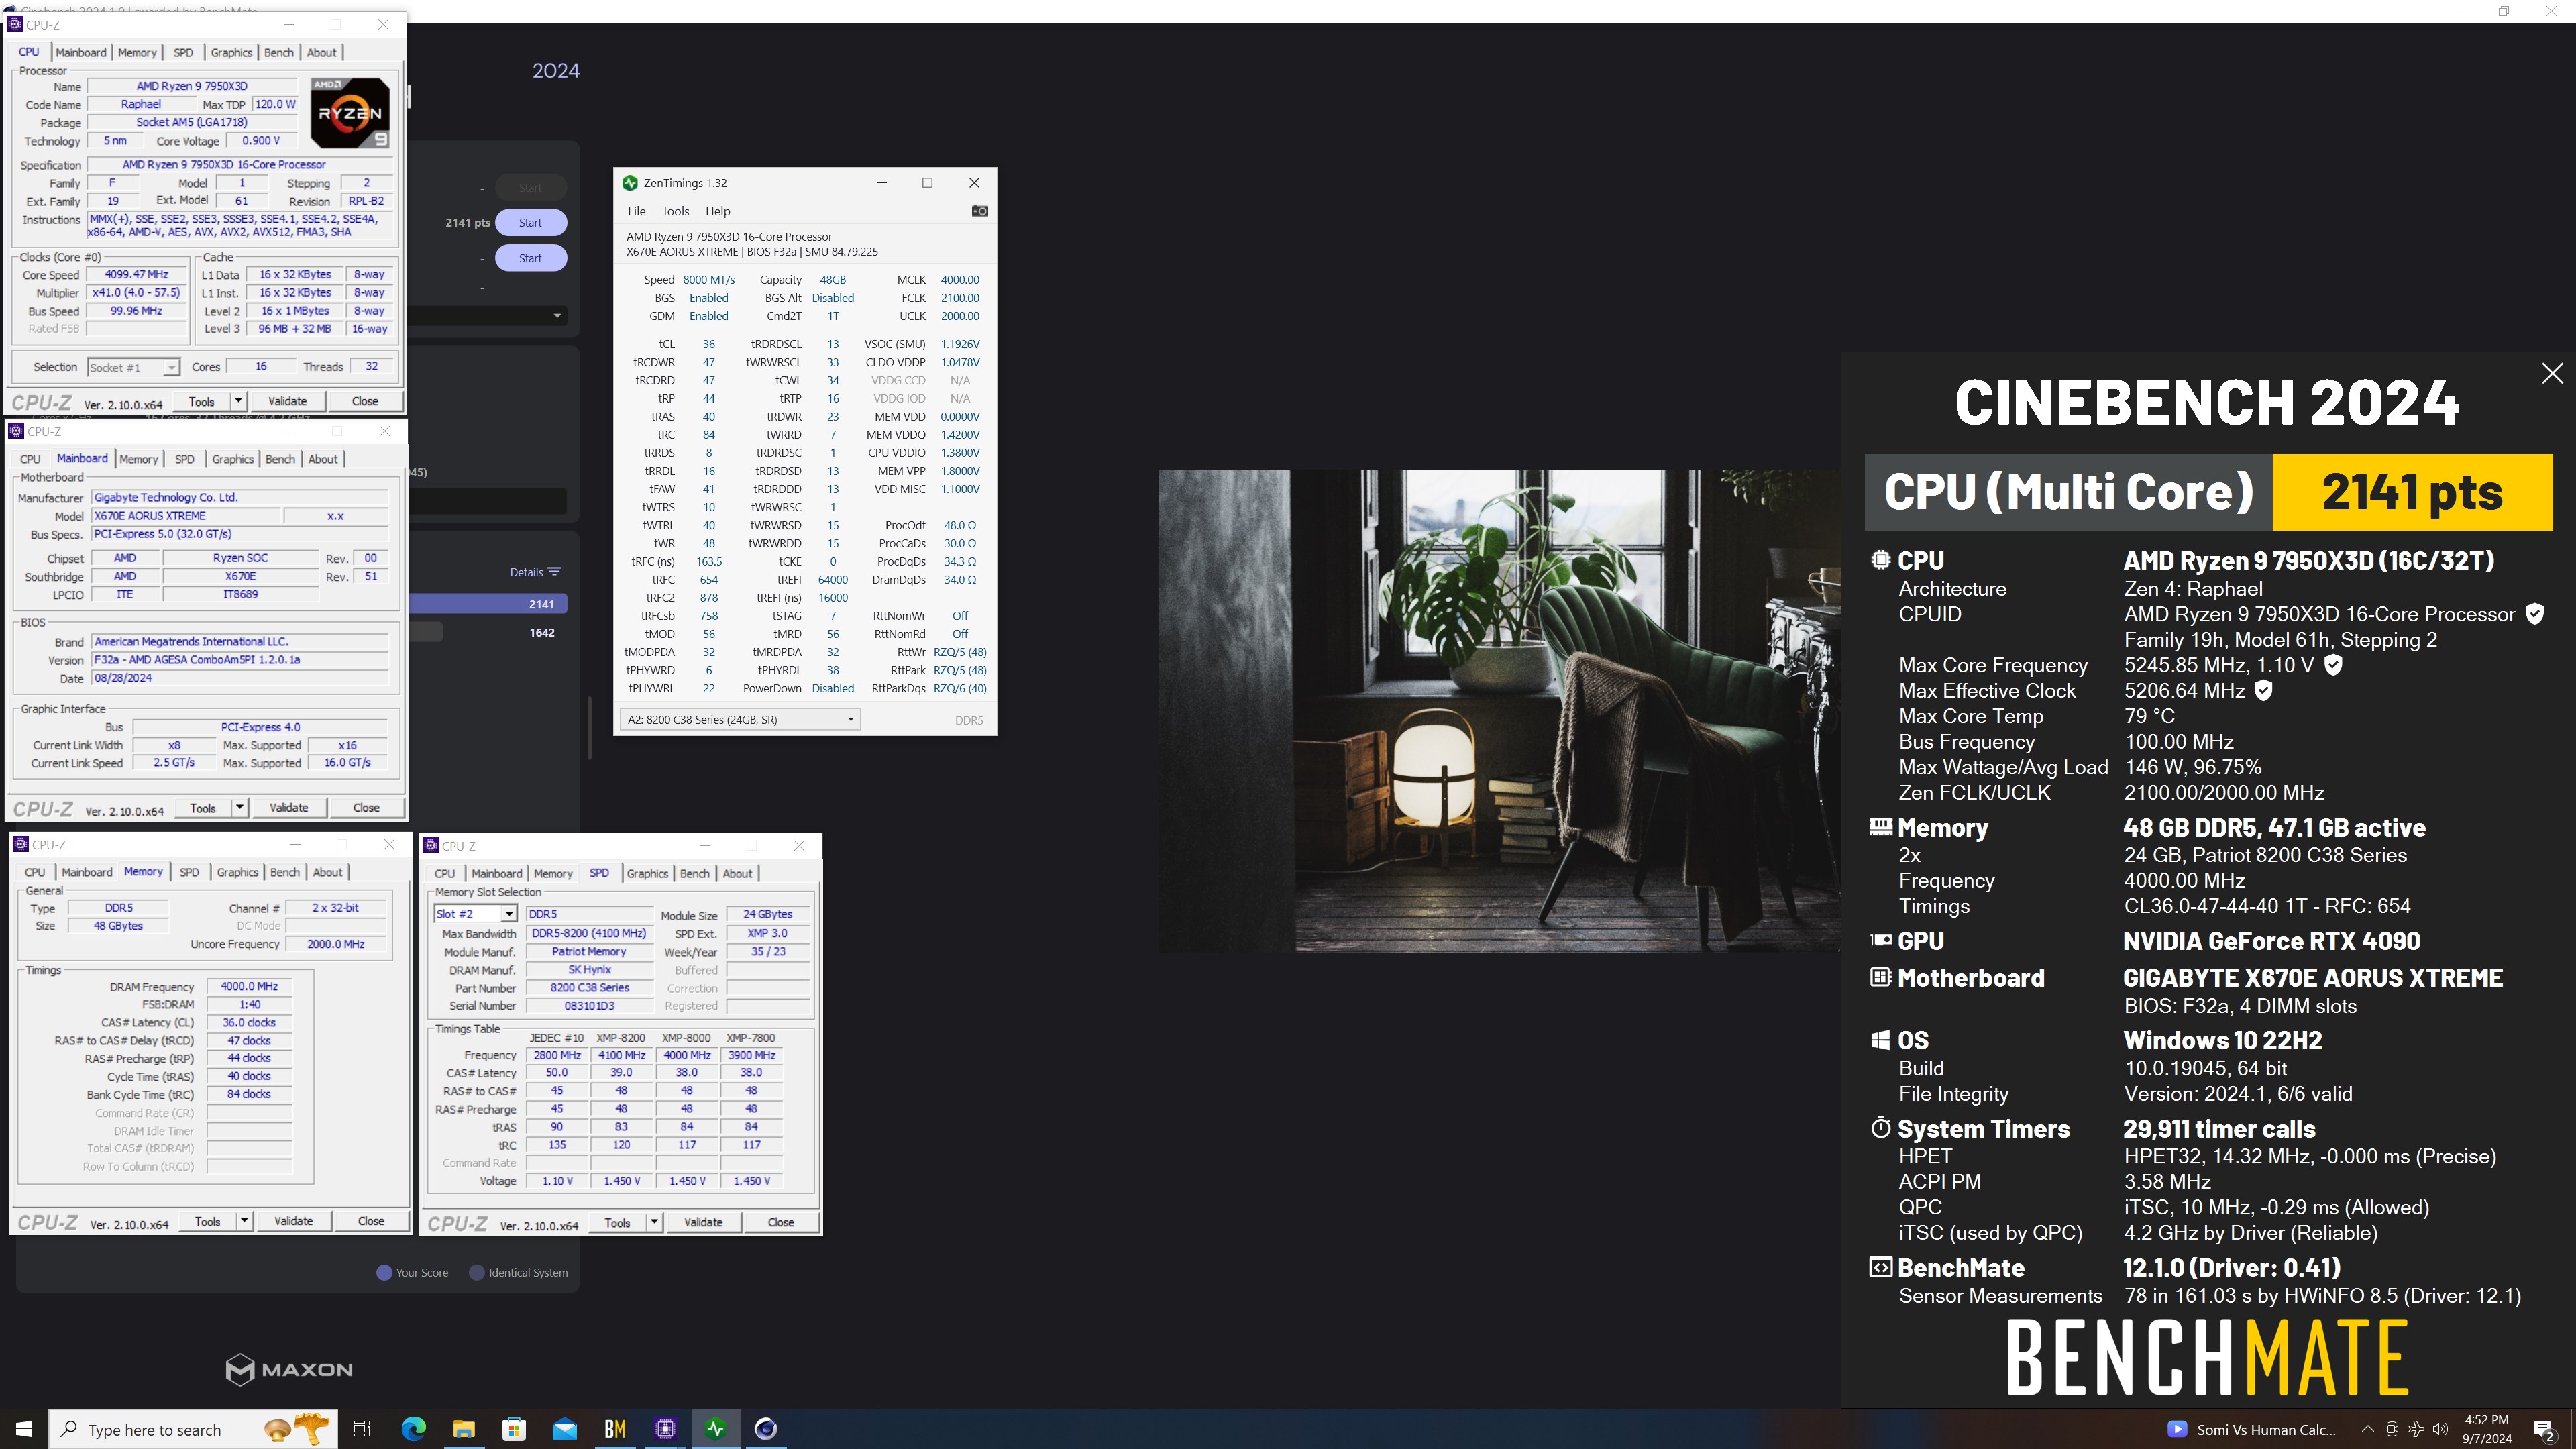The image size is (2576, 1449).
Task: Switch to ZenTimings via taskbar icon
Action: (x=716, y=1429)
